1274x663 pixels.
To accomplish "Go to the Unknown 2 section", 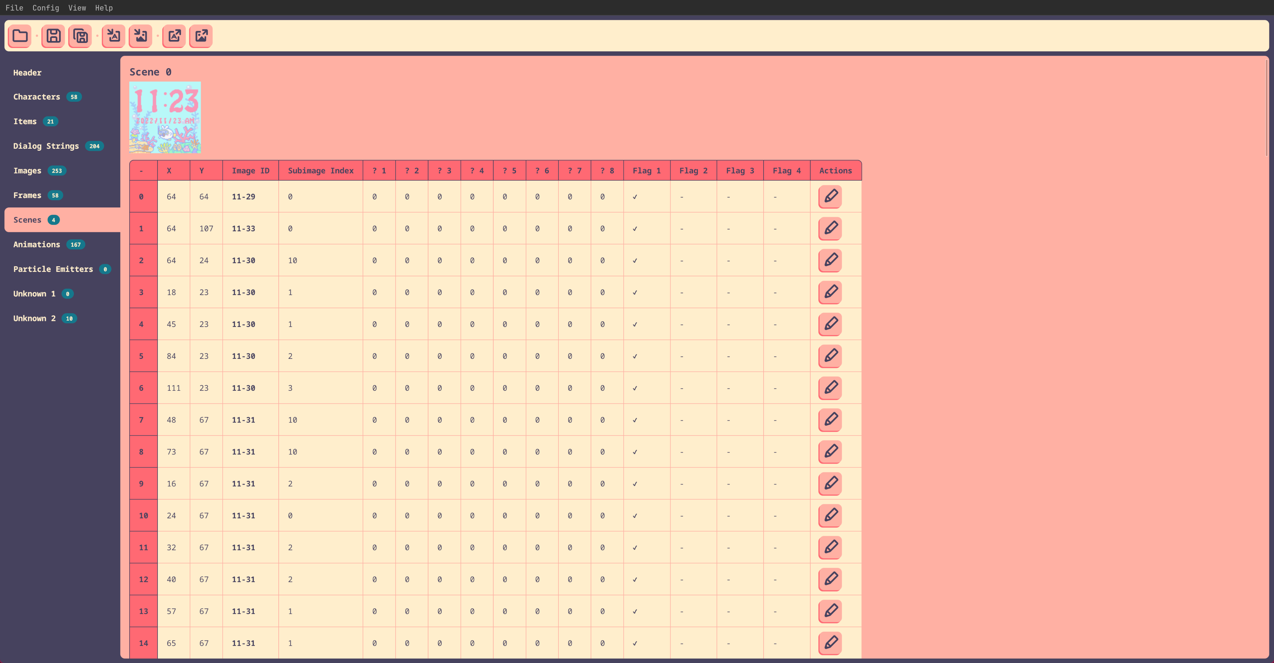I will (x=62, y=318).
